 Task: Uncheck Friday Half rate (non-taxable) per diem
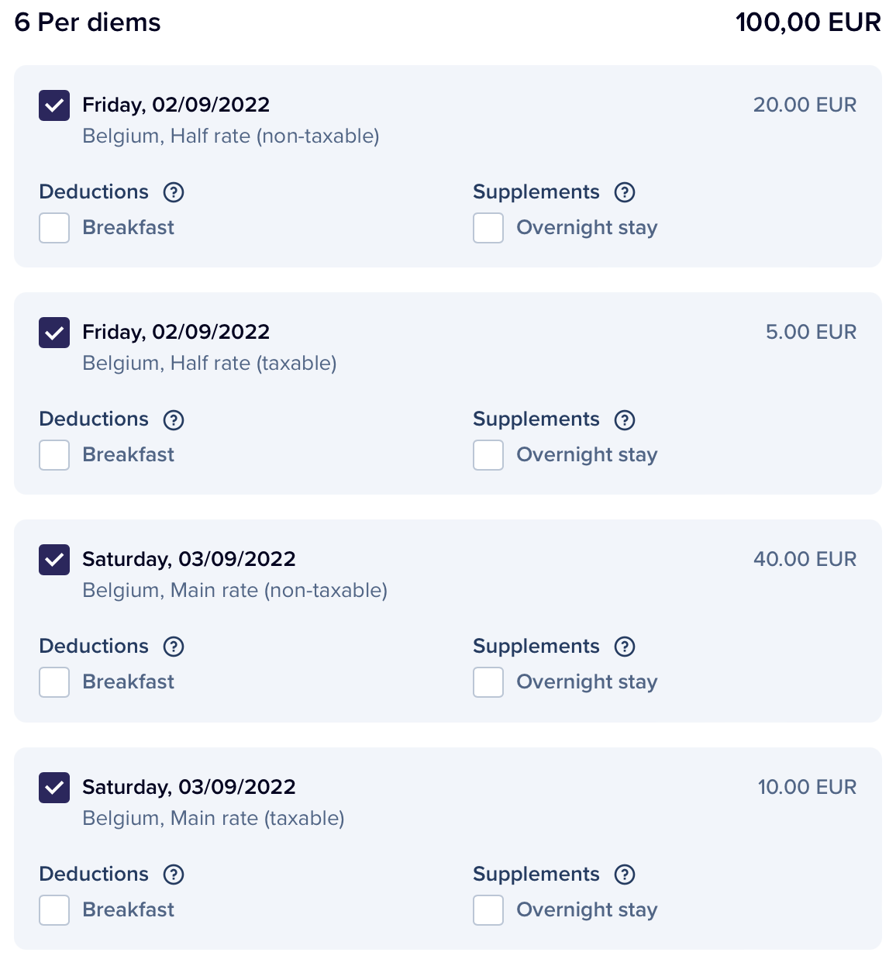click(x=54, y=105)
